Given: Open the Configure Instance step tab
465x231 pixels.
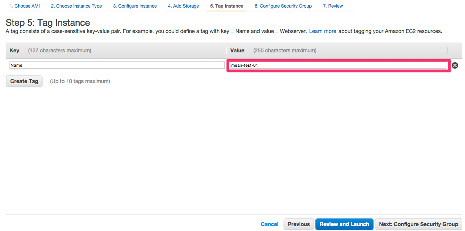Looking at the screenshot, I should pyautogui.click(x=135, y=6).
